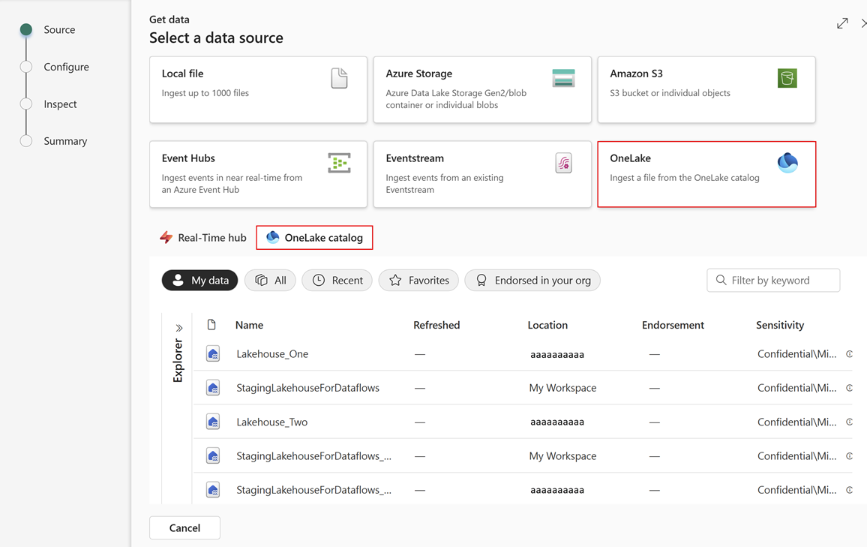
Task: Expand the Explorer pane with double chevron
Action: click(178, 328)
